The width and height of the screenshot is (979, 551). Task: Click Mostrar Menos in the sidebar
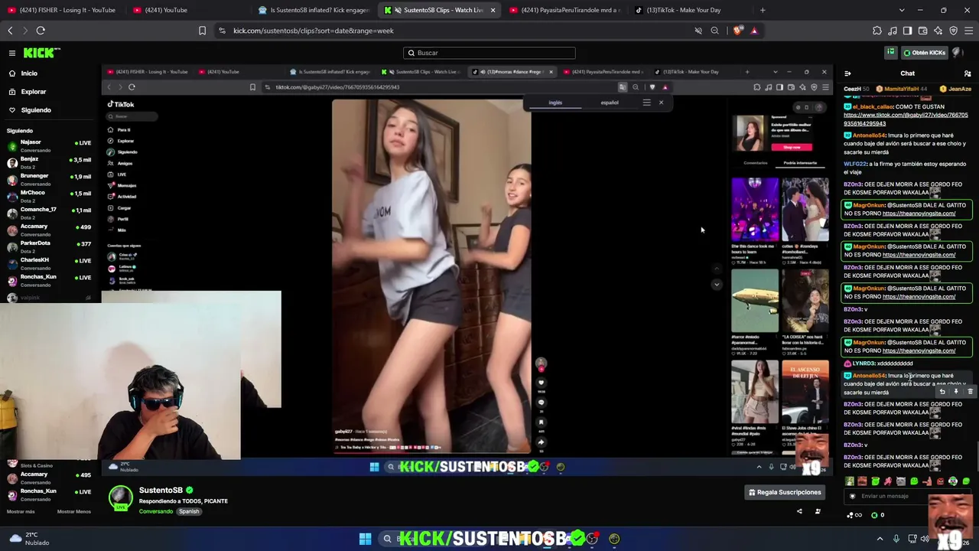point(73,511)
